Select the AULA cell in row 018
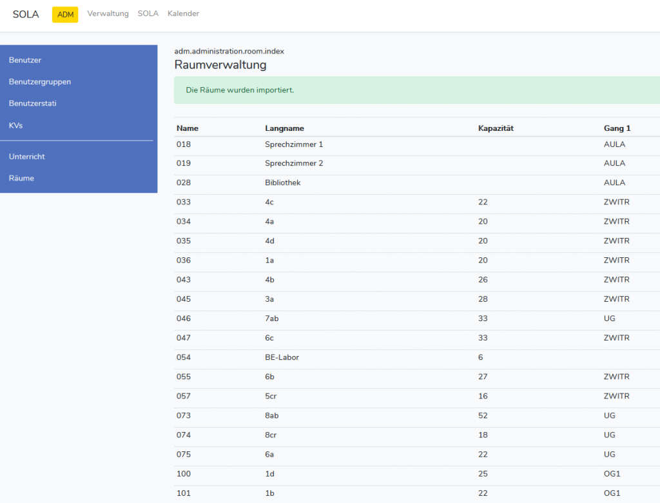Screen dimensions: 660x503 click(x=614, y=144)
